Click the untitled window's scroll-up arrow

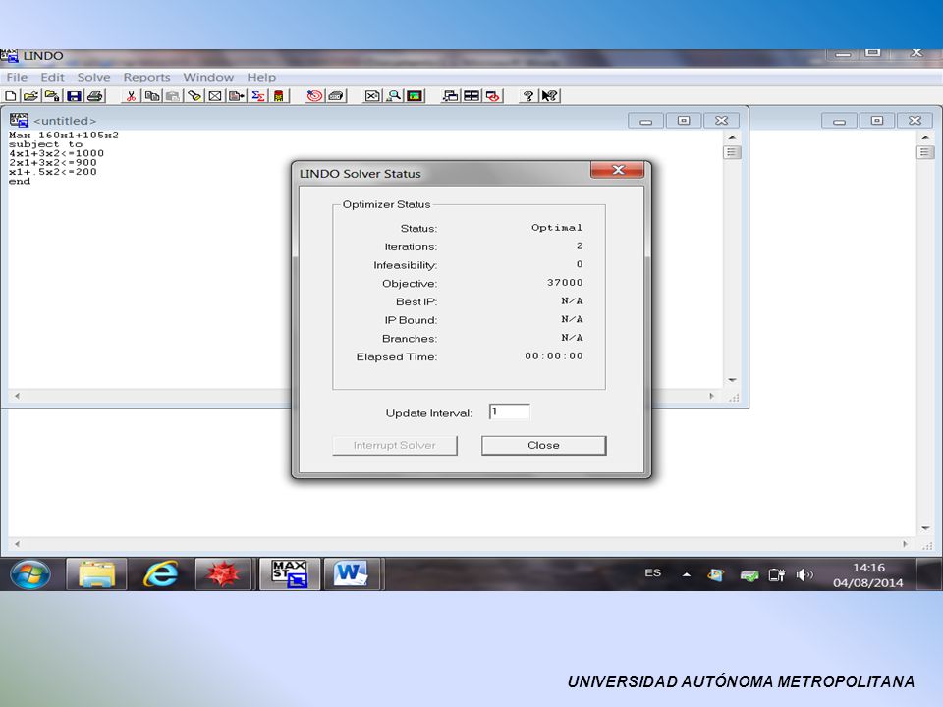point(732,137)
